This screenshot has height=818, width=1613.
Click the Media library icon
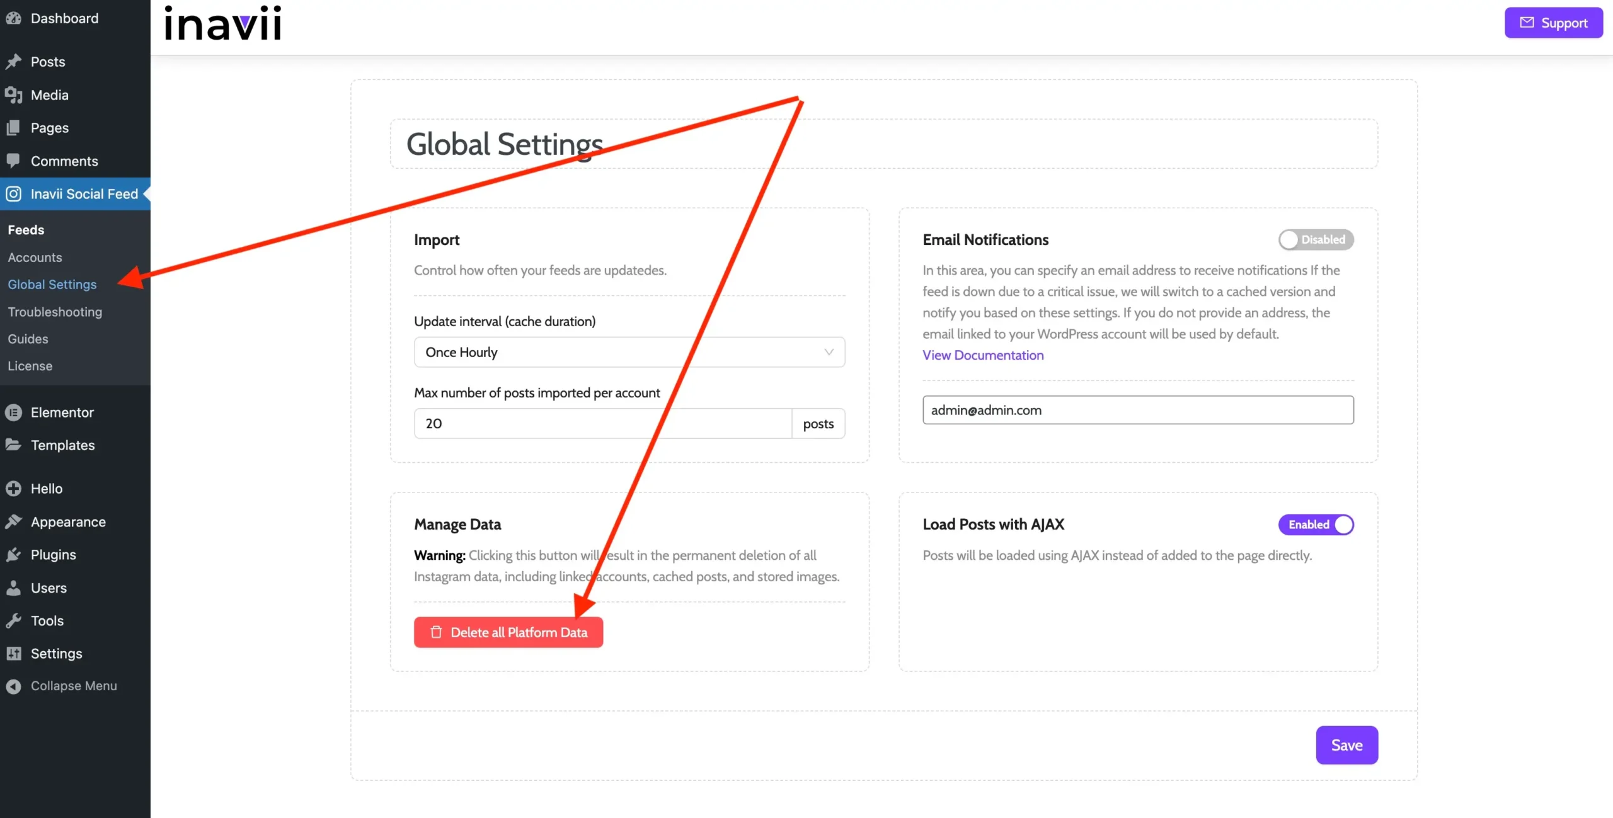[x=13, y=95]
